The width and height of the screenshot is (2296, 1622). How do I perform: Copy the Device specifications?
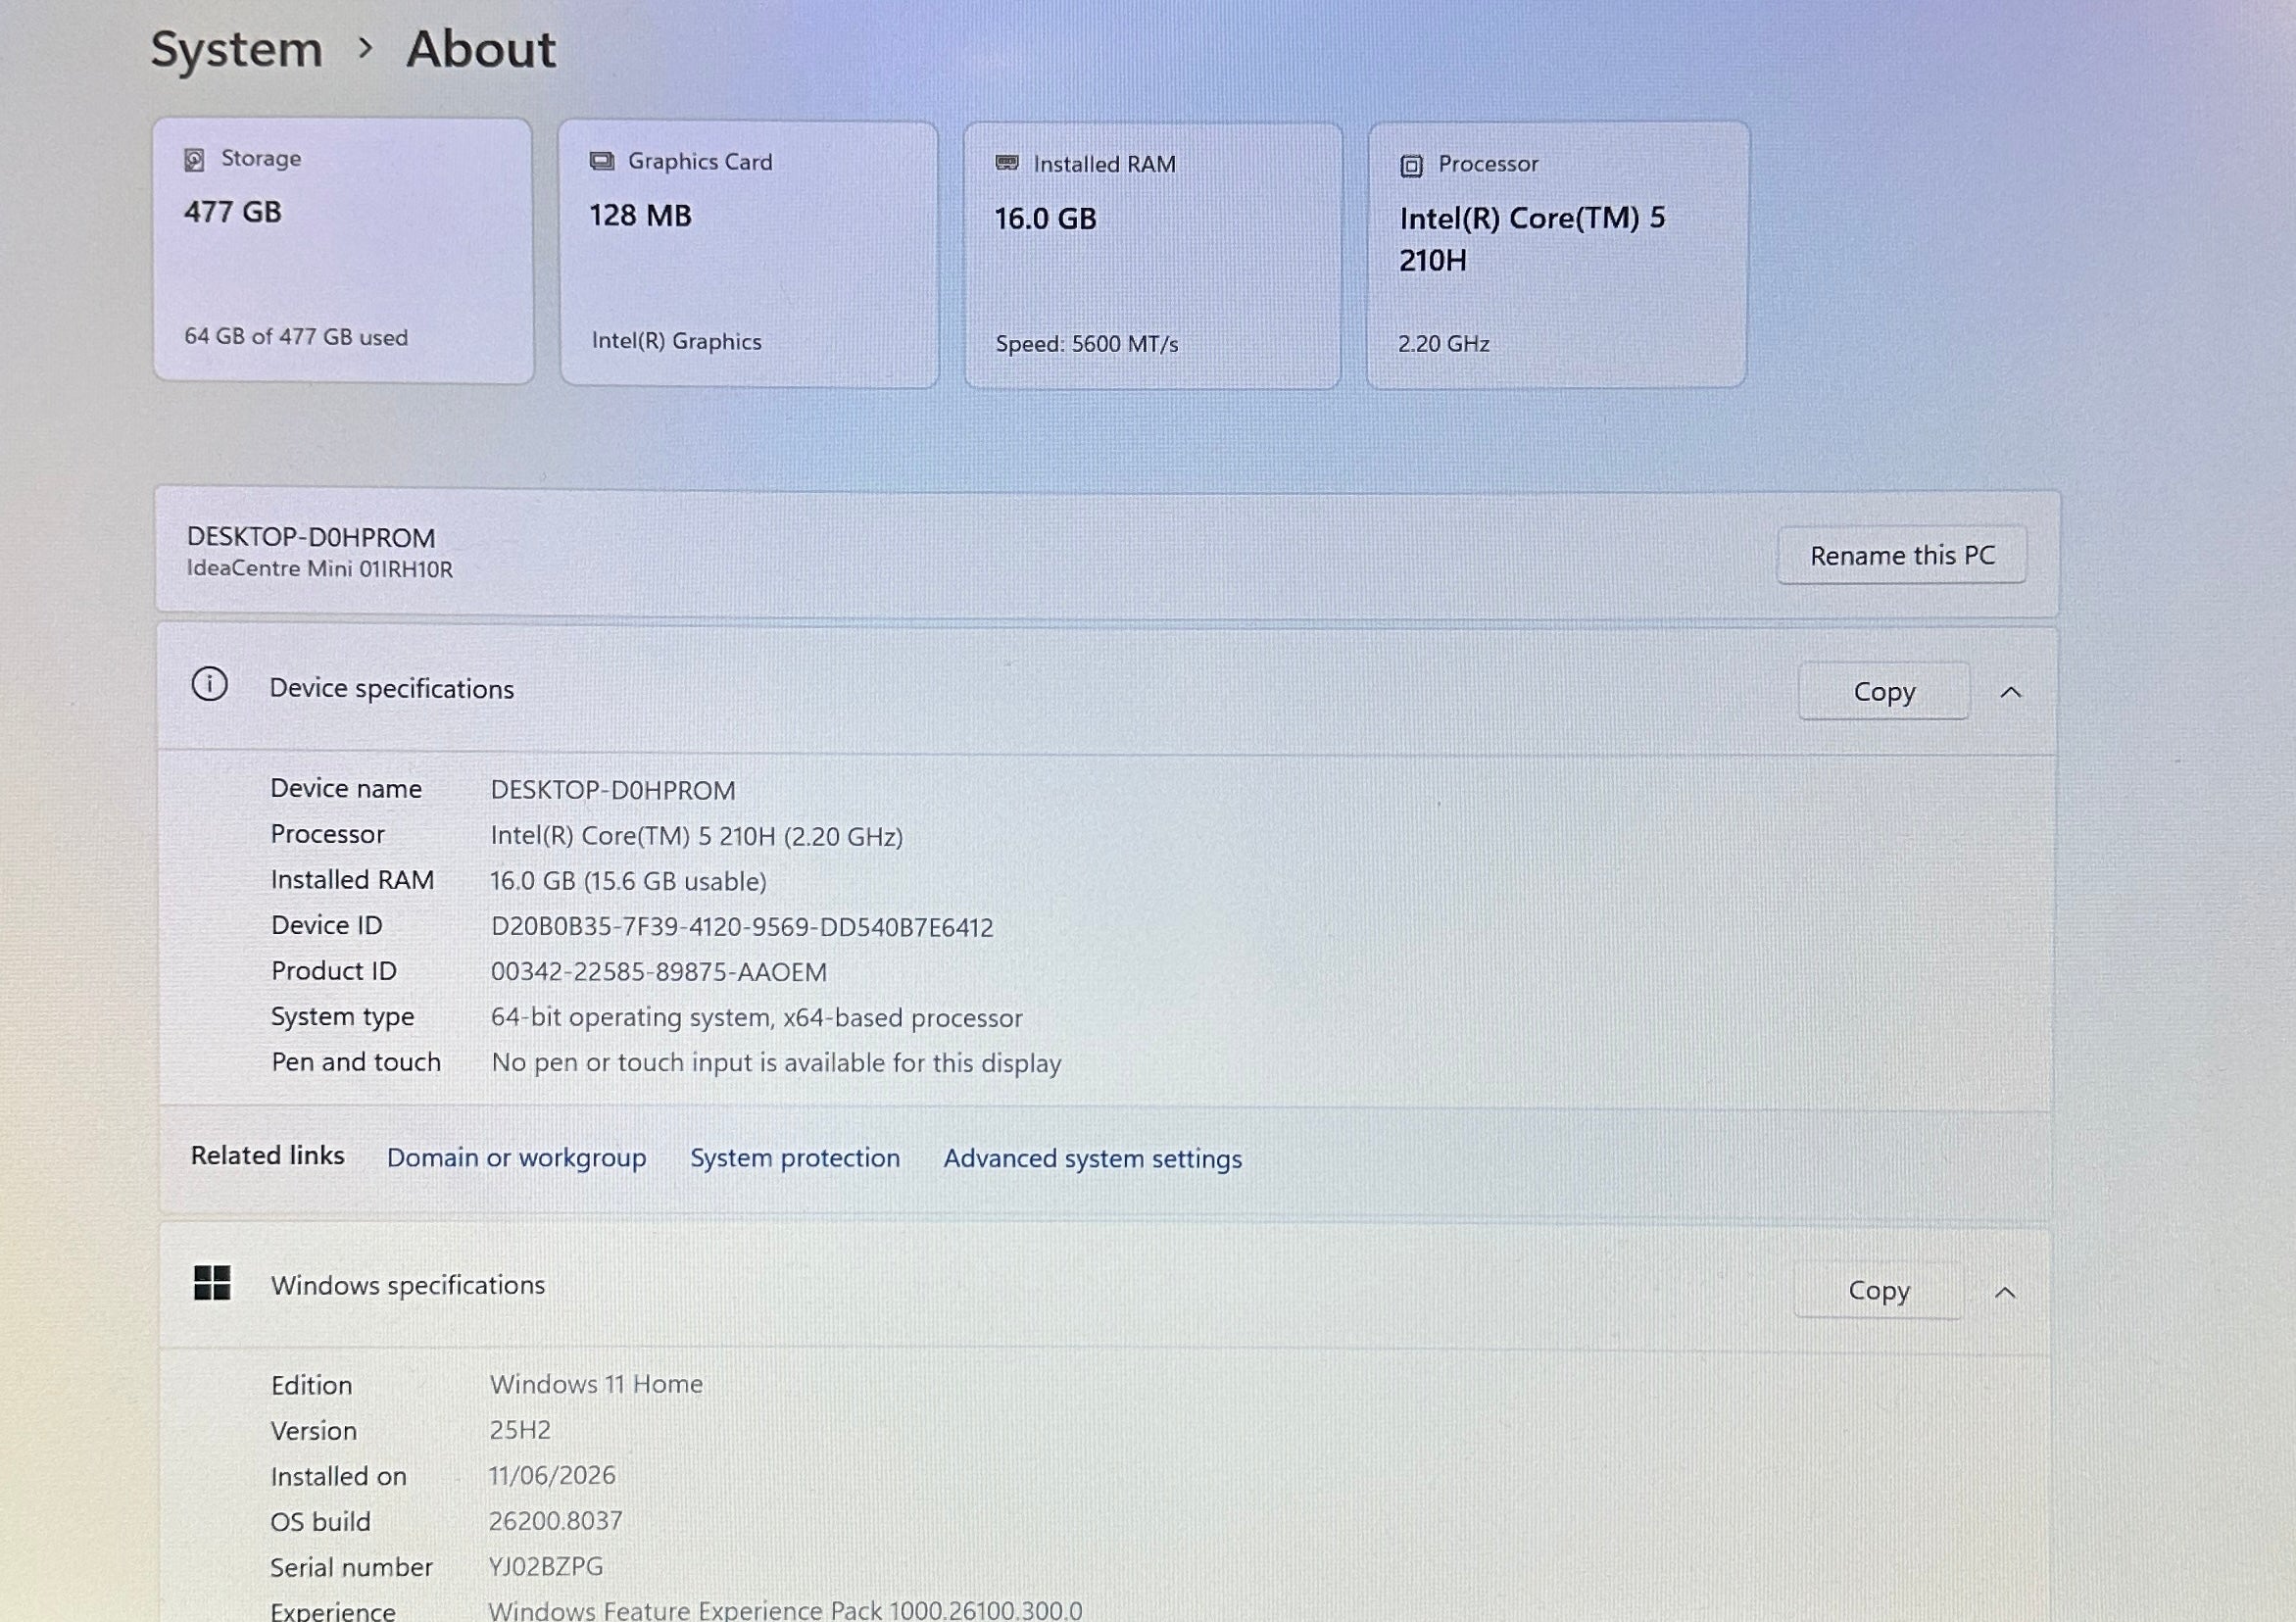click(x=1884, y=691)
